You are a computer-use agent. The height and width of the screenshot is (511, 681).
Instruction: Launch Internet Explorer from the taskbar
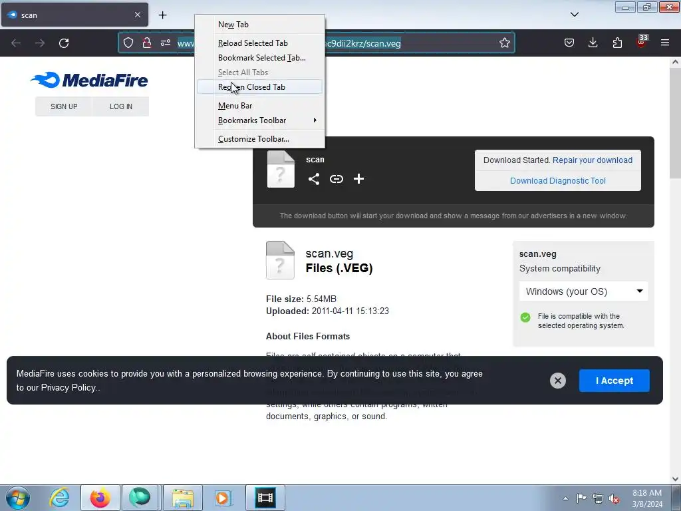(x=59, y=498)
